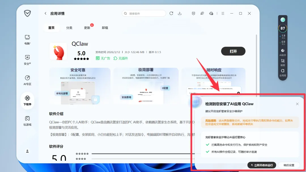306x172 pixels.
Task: Switch to the 首页 tab
Action: 51,28
